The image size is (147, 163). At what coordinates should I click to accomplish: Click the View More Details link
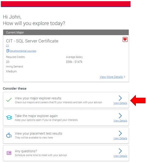(111, 77)
